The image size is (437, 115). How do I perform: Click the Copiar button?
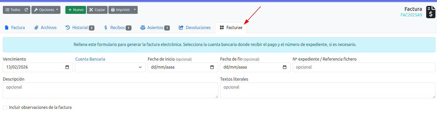pyautogui.click(x=97, y=10)
